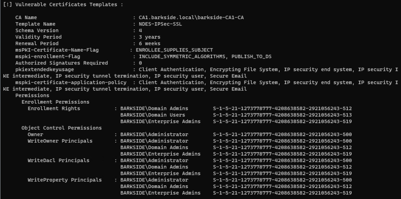Click the BARKSIDE\Domain Users principal
This screenshot has height=199, width=401.
(153, 115)
